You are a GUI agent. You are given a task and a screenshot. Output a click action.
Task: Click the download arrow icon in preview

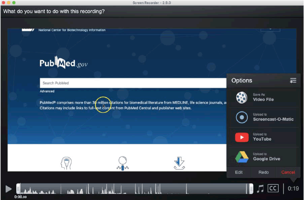point(179,163)
